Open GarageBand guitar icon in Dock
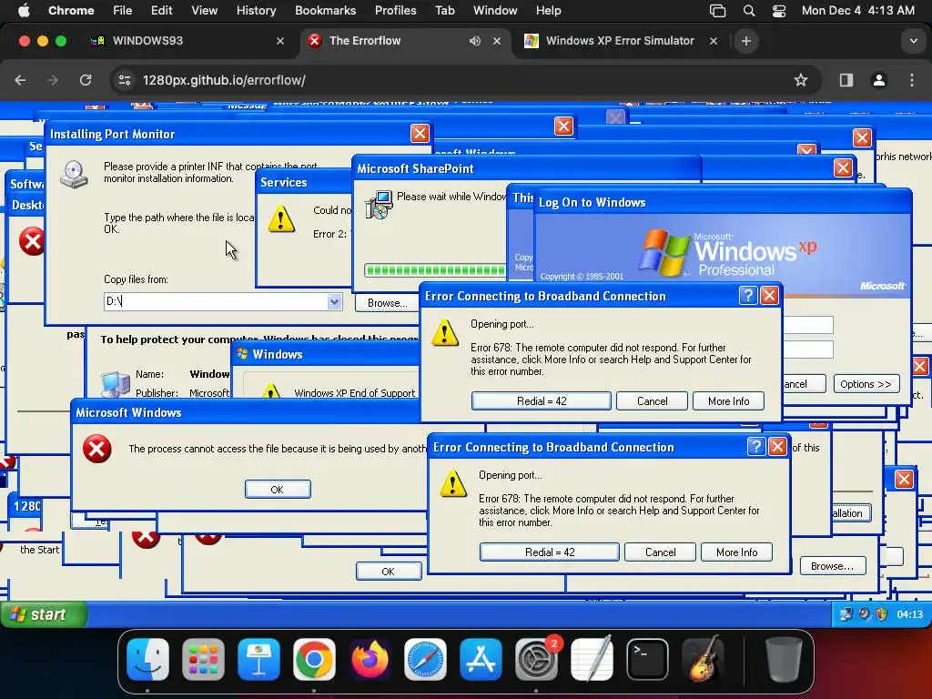This screenshot has height=699, width=932. pyautogui.click(x=703, y=659)
